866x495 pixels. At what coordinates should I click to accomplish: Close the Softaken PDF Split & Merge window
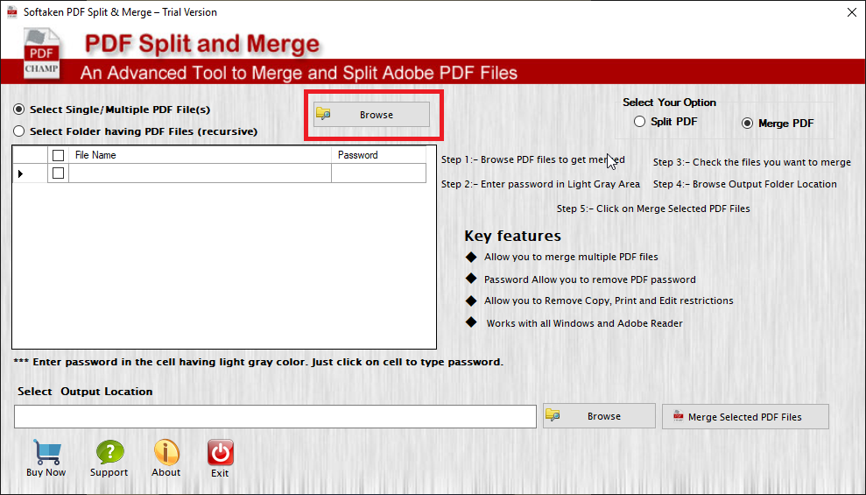(852, 12)
